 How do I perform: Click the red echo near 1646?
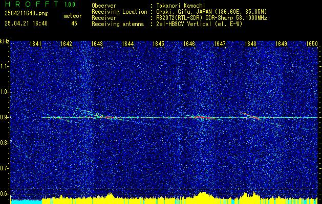[x=202, y=117]
